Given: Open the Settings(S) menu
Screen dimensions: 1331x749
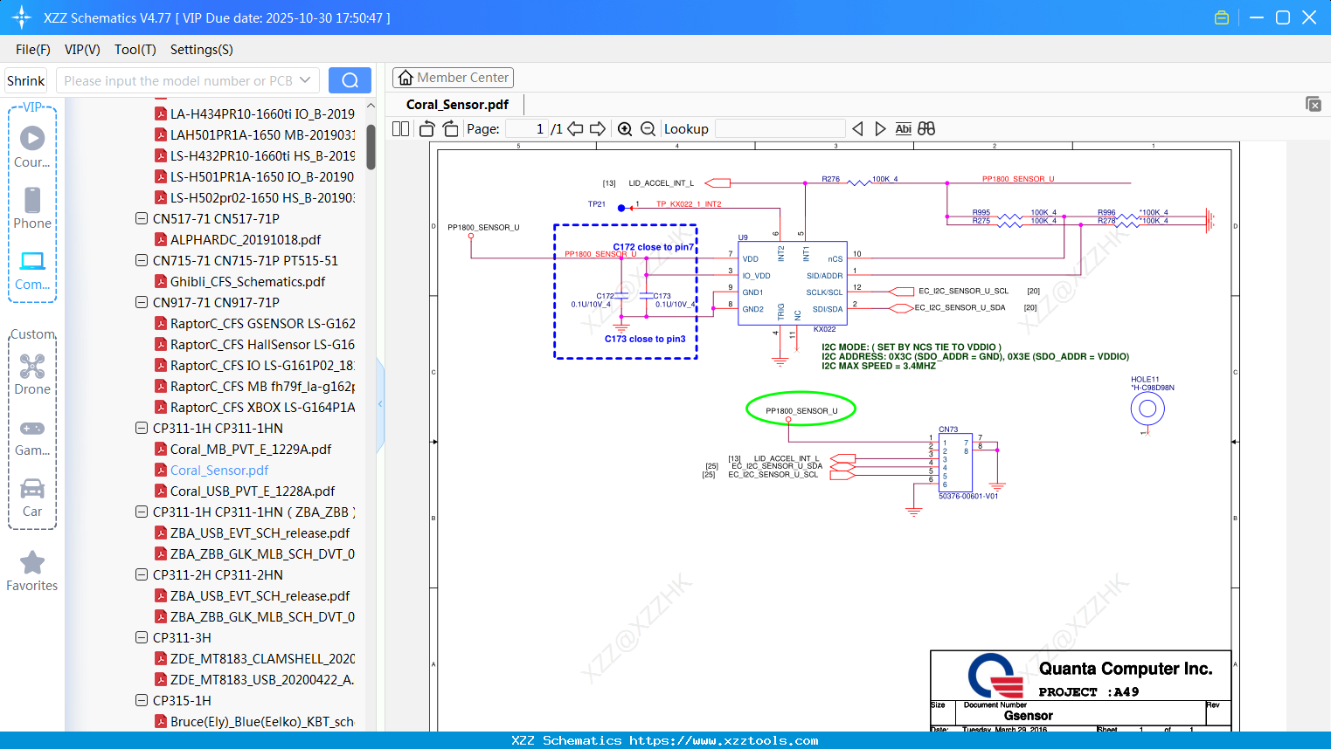Looking at the screenshot, I should pos(202,50).
